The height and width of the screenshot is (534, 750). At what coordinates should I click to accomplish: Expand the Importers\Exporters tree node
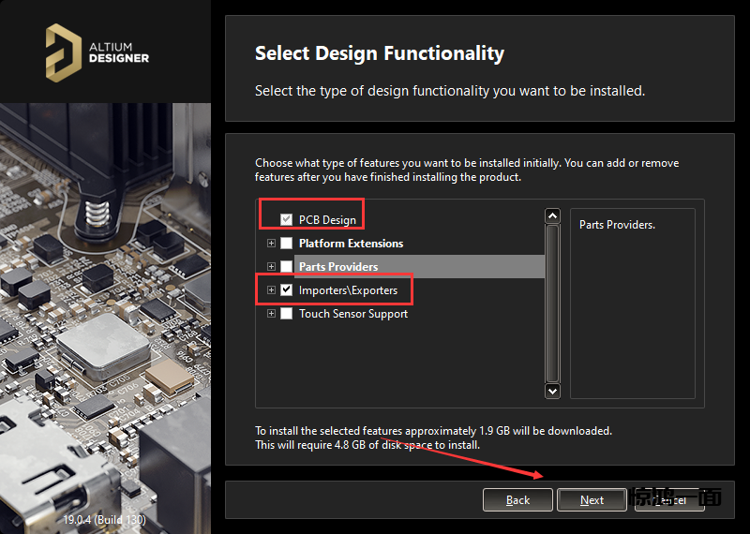pos(271,290)
